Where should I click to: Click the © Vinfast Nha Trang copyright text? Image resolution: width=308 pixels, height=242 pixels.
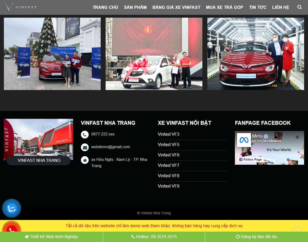click(154, 213)
